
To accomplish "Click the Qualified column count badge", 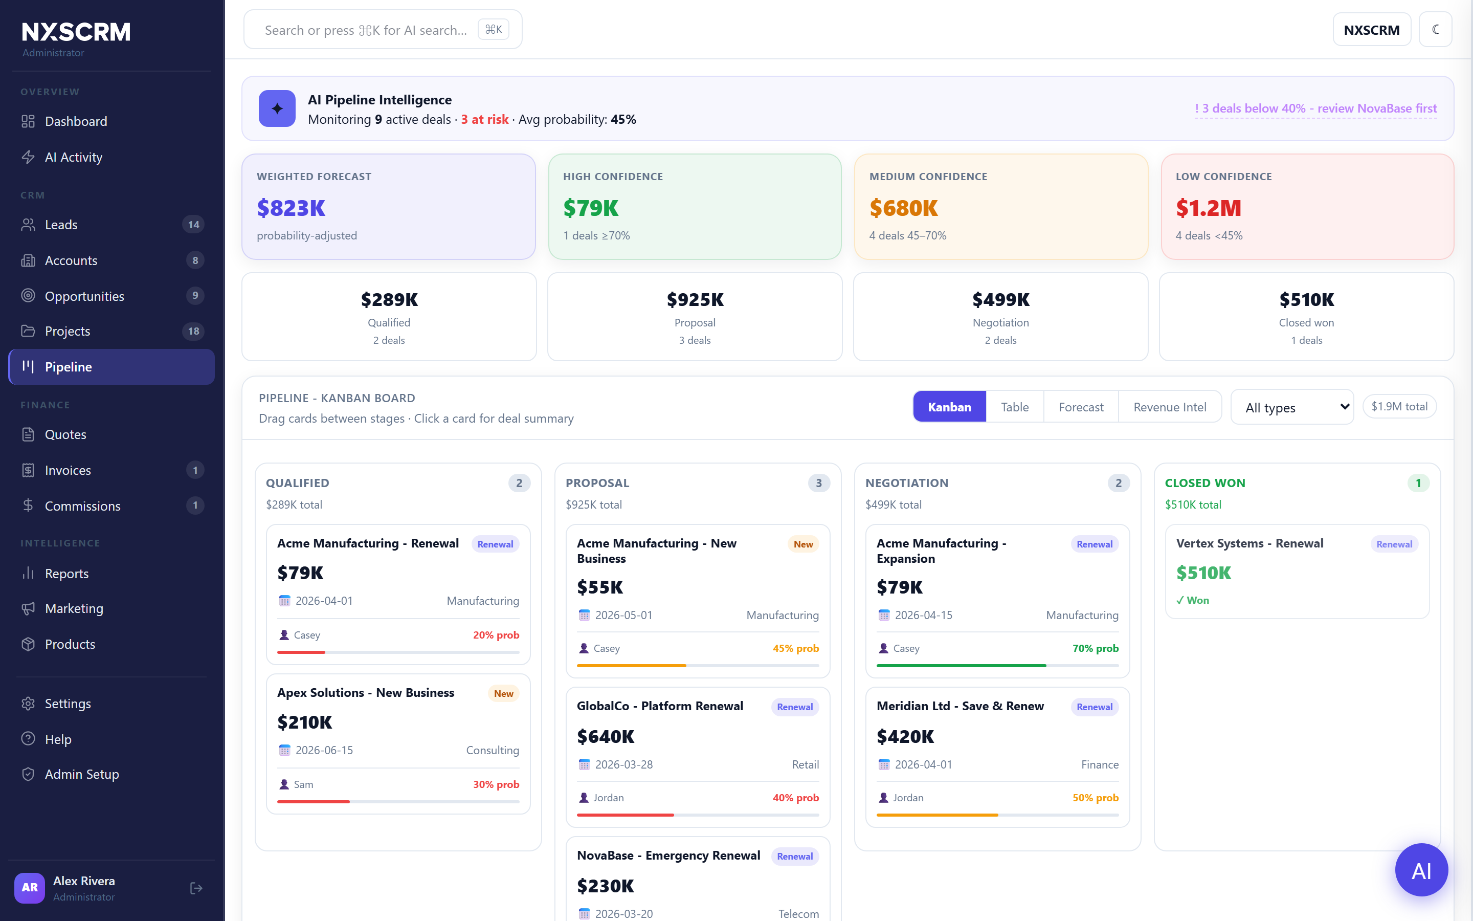I will coord(519,483).
